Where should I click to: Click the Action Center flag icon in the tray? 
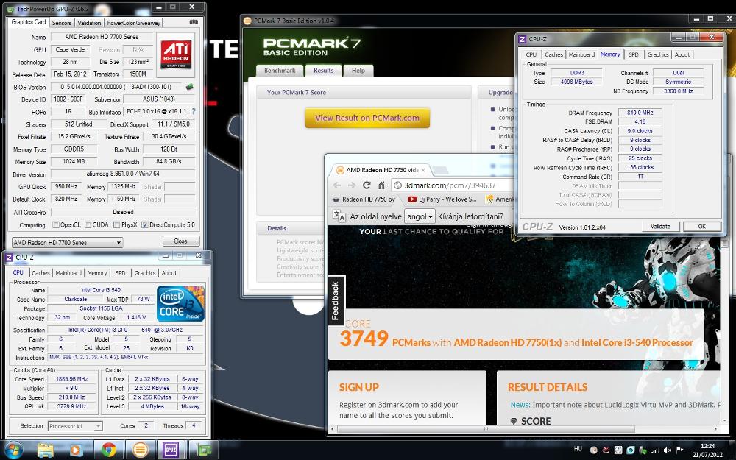click(679, 450)
